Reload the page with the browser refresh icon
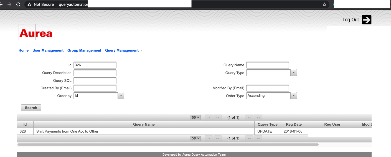The width and height of the screenshot is (391, 157). (18, 4)
